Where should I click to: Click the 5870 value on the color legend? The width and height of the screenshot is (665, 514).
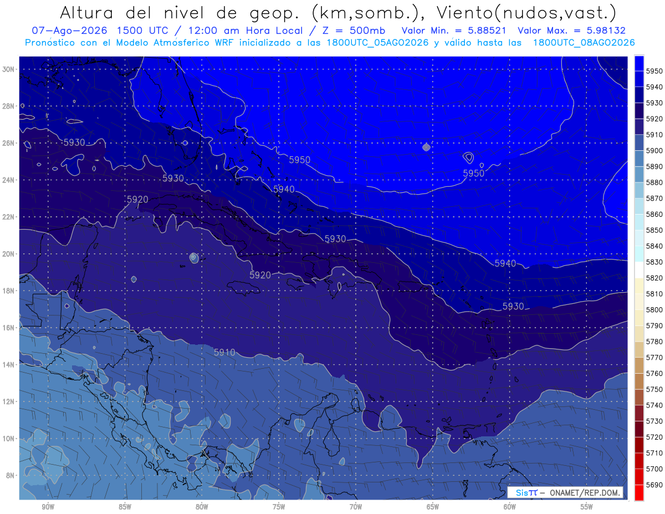click(654, 198)
